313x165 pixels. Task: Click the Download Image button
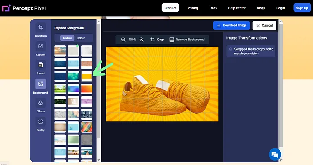231,25
